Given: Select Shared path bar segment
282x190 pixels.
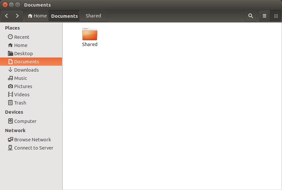Looking at the screenshot, I should 93,16.
